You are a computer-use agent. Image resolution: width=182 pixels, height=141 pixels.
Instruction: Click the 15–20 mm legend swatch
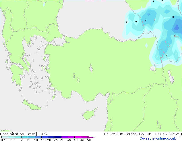(x=44, y=137)
